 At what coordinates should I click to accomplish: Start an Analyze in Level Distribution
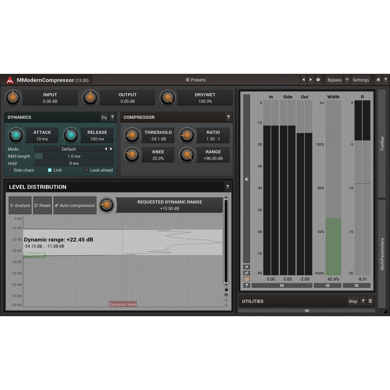coord(20,205)
